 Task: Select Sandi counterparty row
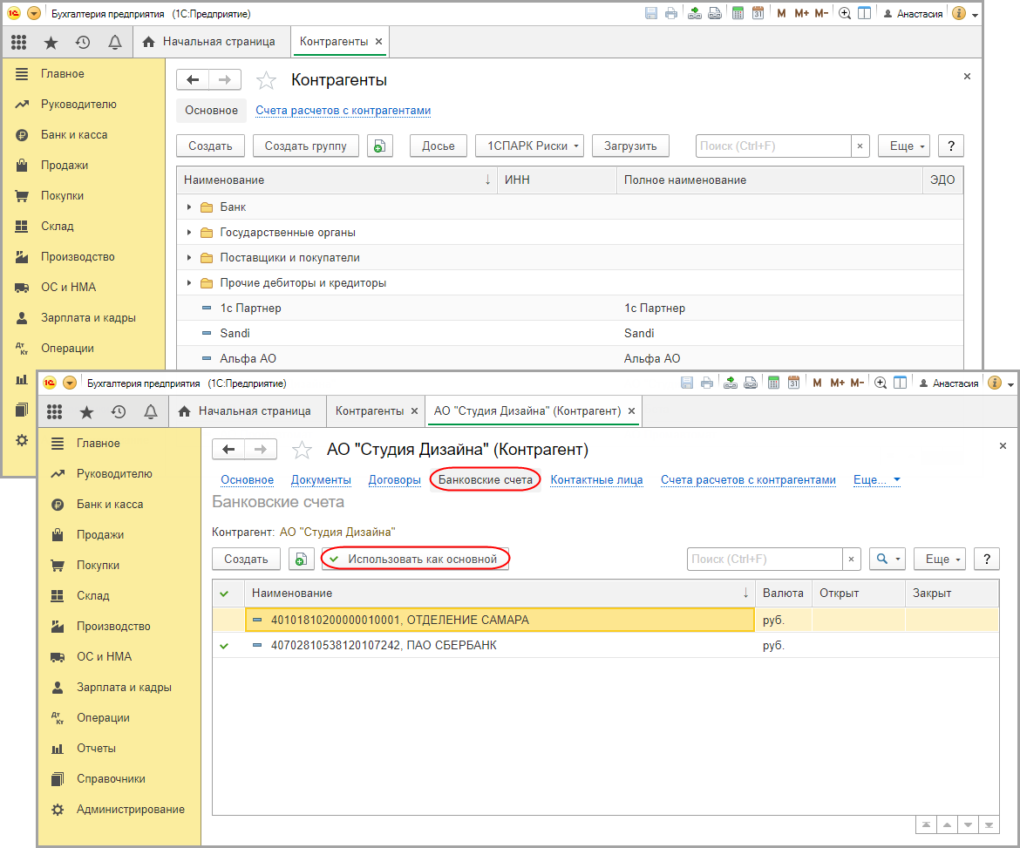point(569,333)
